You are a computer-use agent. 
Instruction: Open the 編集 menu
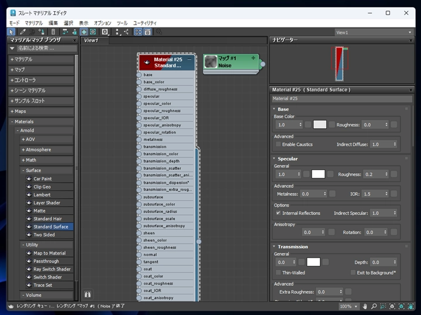click(53, 23)
